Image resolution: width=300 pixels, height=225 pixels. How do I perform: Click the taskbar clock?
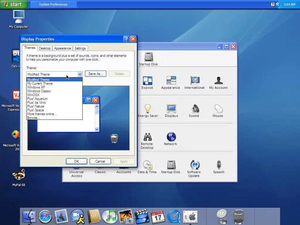click(289, 4)
